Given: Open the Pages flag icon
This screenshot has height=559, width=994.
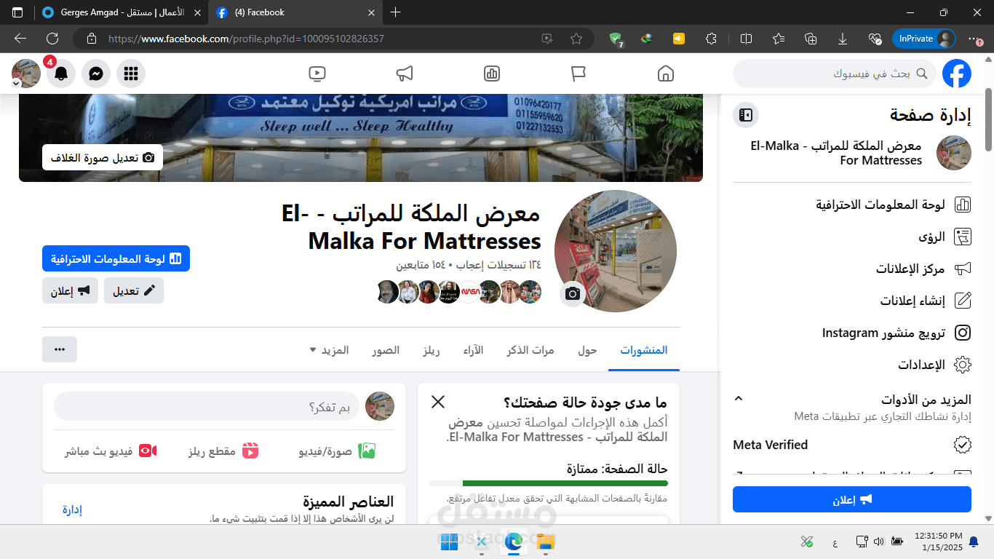Looking at the screenshot, I should point(578,74).
